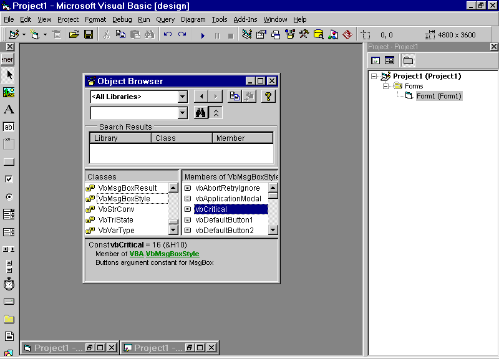Click the Copy toolbar icon

pyautogui.click(x=120, y=34)
